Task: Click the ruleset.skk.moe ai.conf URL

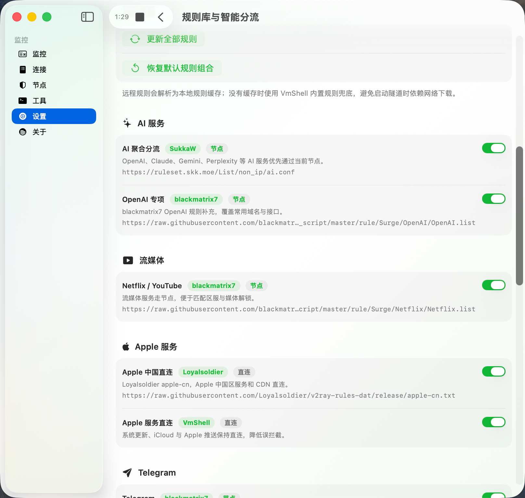Action: 208,172
